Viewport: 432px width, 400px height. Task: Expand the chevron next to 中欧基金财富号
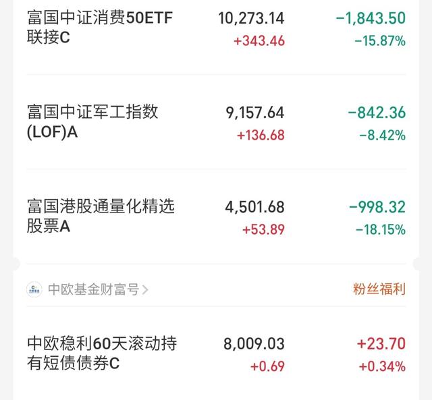[145, 289]
